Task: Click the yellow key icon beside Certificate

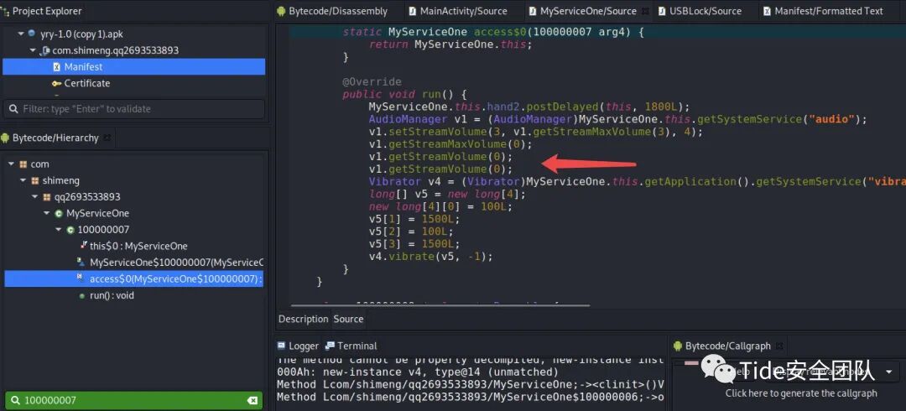Action: (x=57, y=83)
